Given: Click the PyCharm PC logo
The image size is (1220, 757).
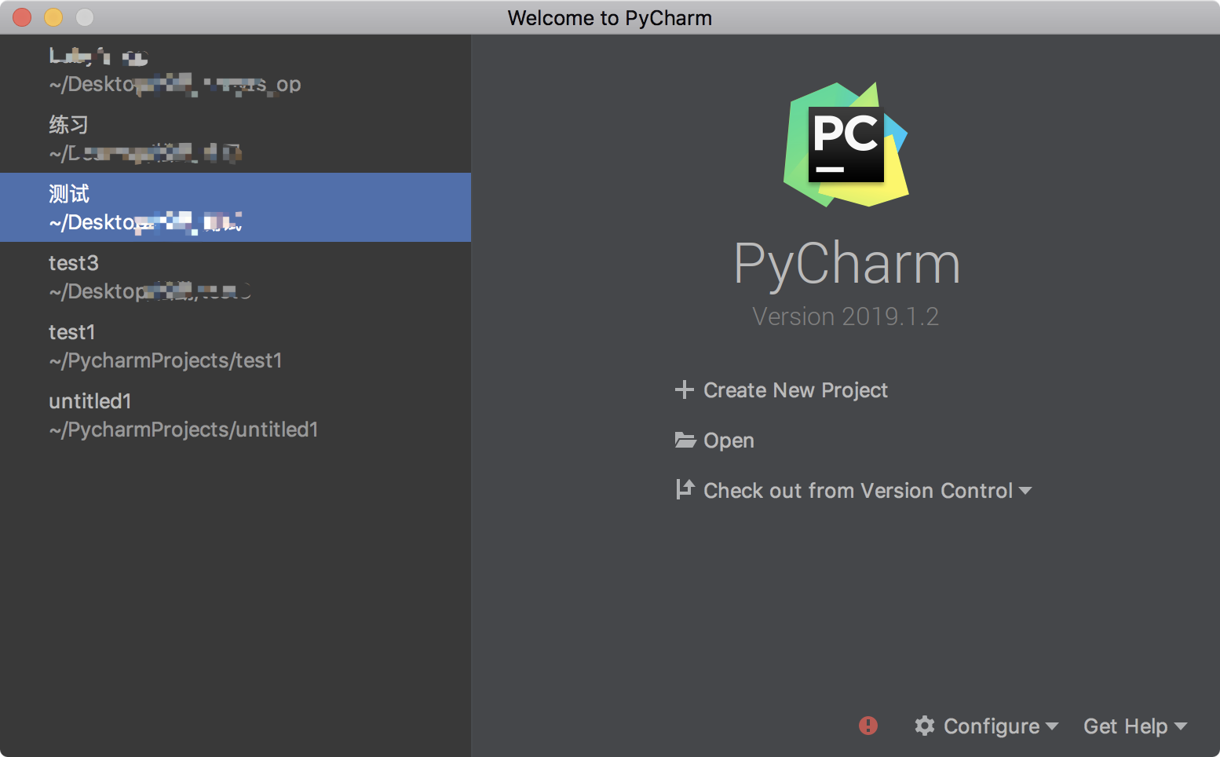Looking at the screenshot, I should coord(846,144).
